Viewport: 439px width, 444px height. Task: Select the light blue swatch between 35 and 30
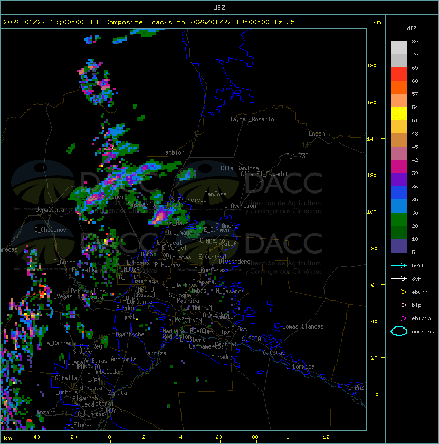tap(399, 206)
